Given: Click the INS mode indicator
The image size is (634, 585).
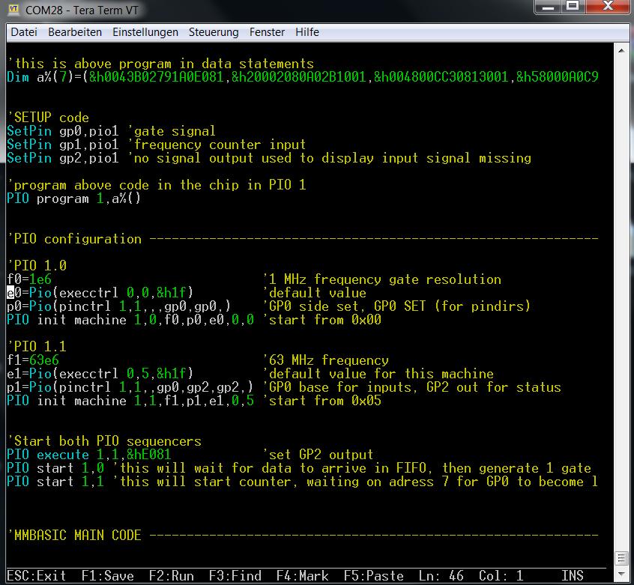Looking at the screenshot, I should [573, 576].
